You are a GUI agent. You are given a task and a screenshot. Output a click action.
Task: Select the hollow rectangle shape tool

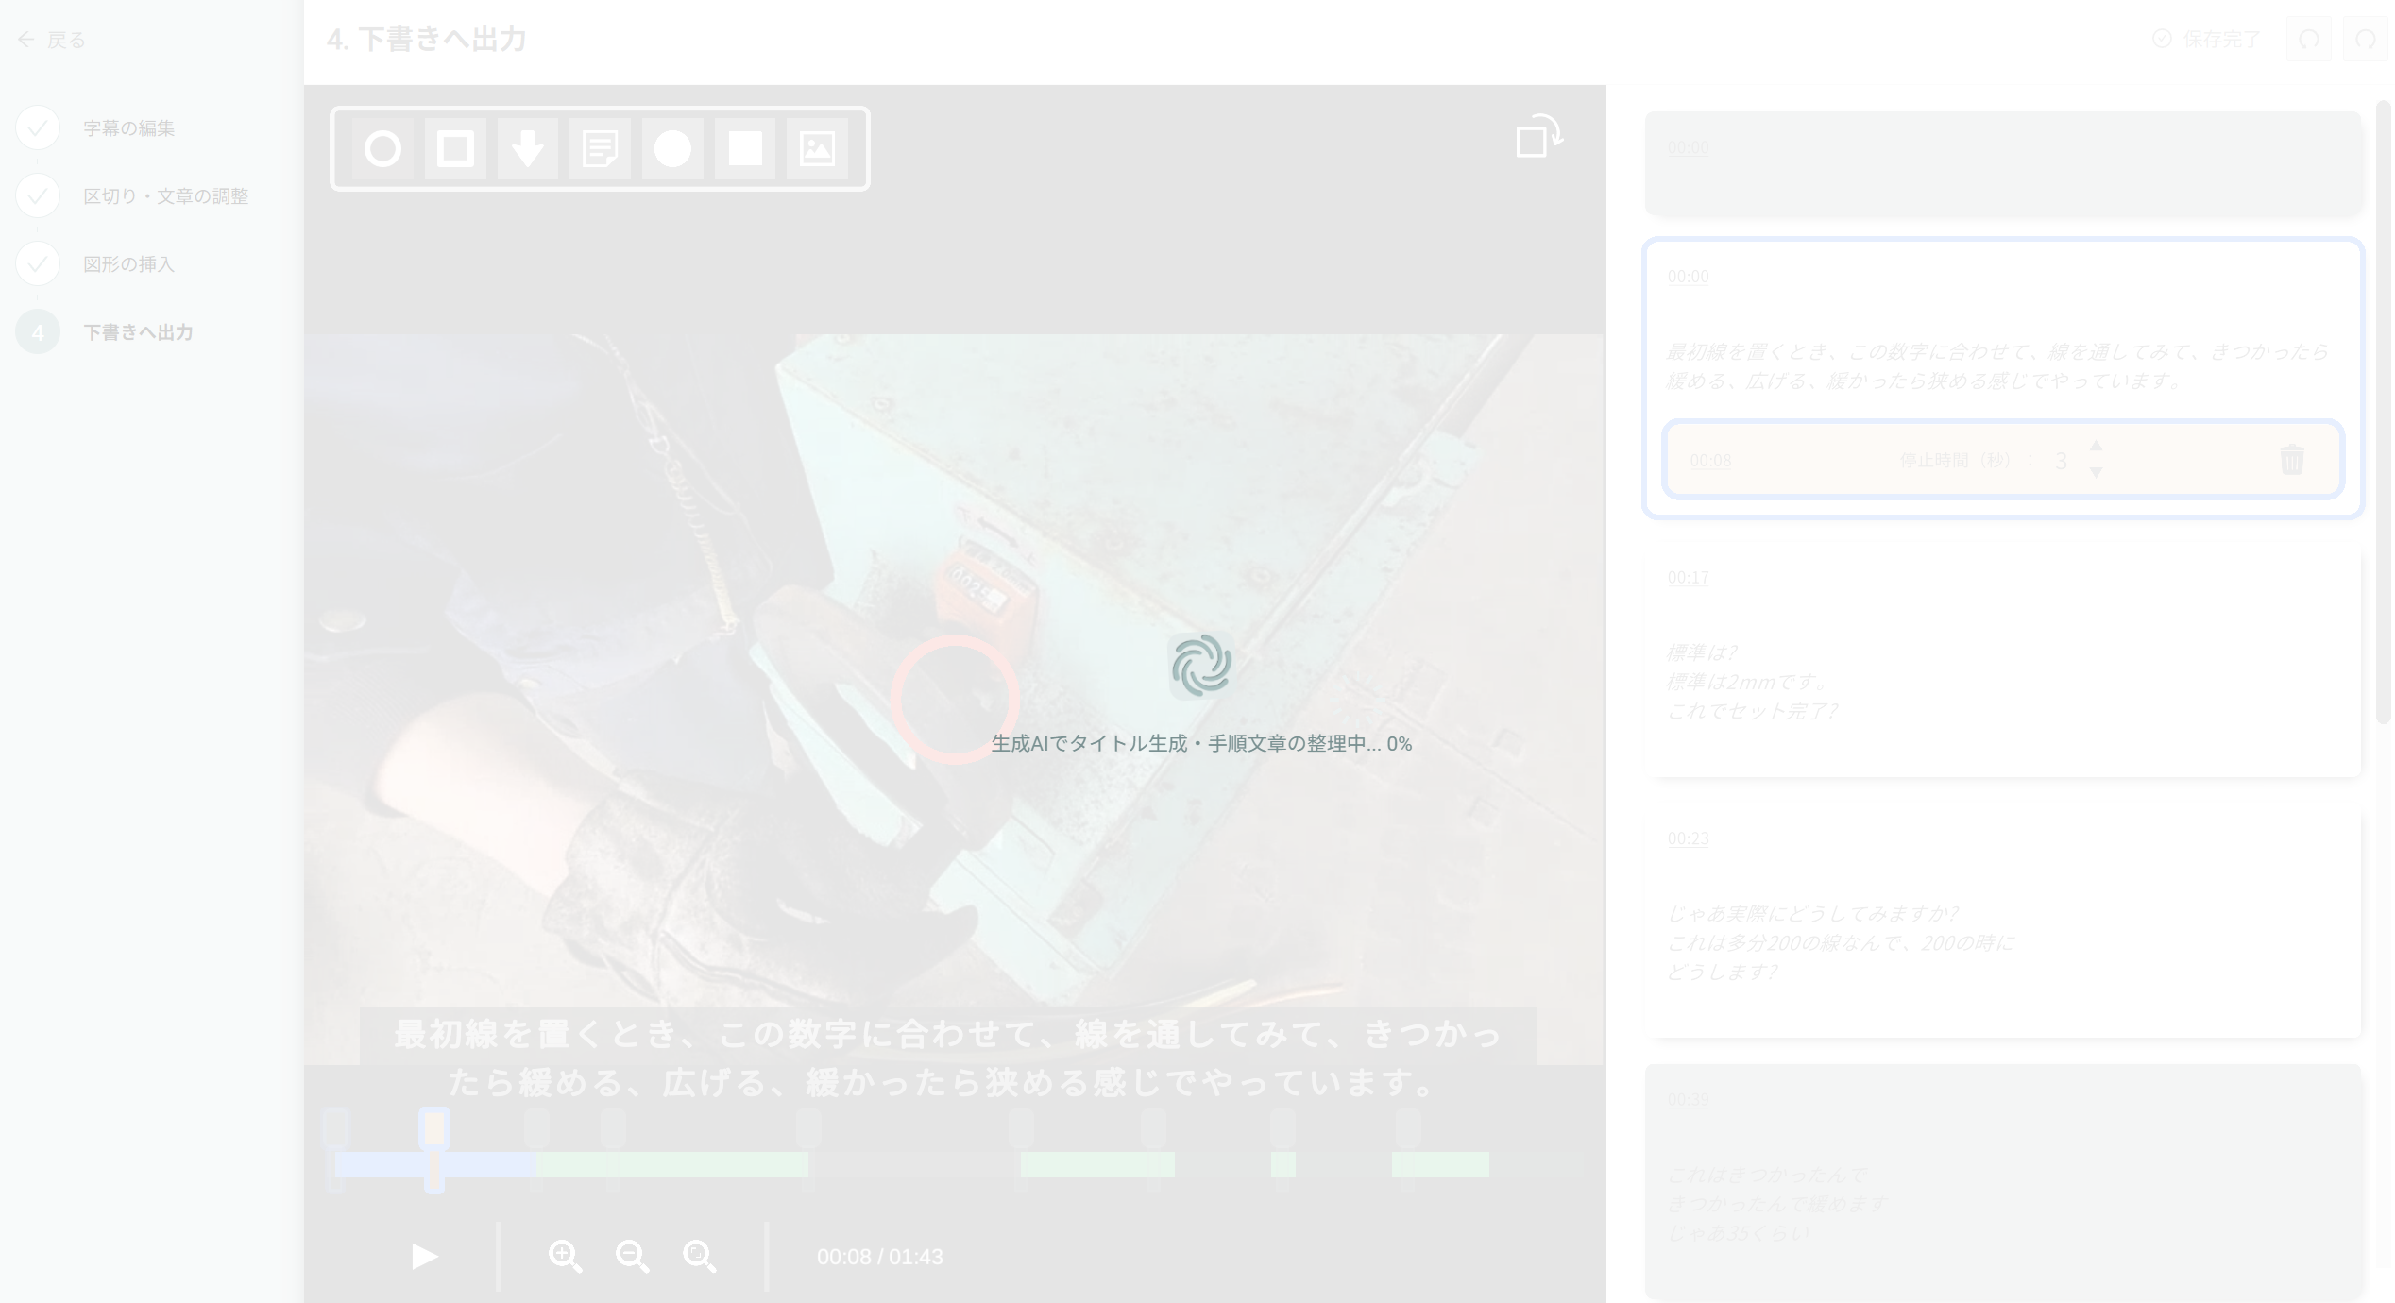[x=455, y=149]
